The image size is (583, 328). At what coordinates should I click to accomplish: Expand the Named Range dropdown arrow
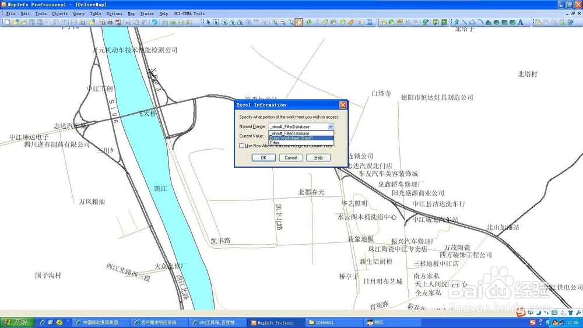[330, 126]
